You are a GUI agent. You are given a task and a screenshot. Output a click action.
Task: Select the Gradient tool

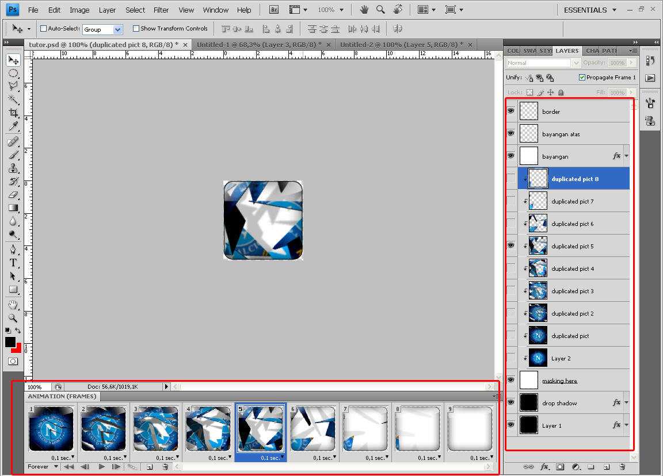[x=13, y=208]
